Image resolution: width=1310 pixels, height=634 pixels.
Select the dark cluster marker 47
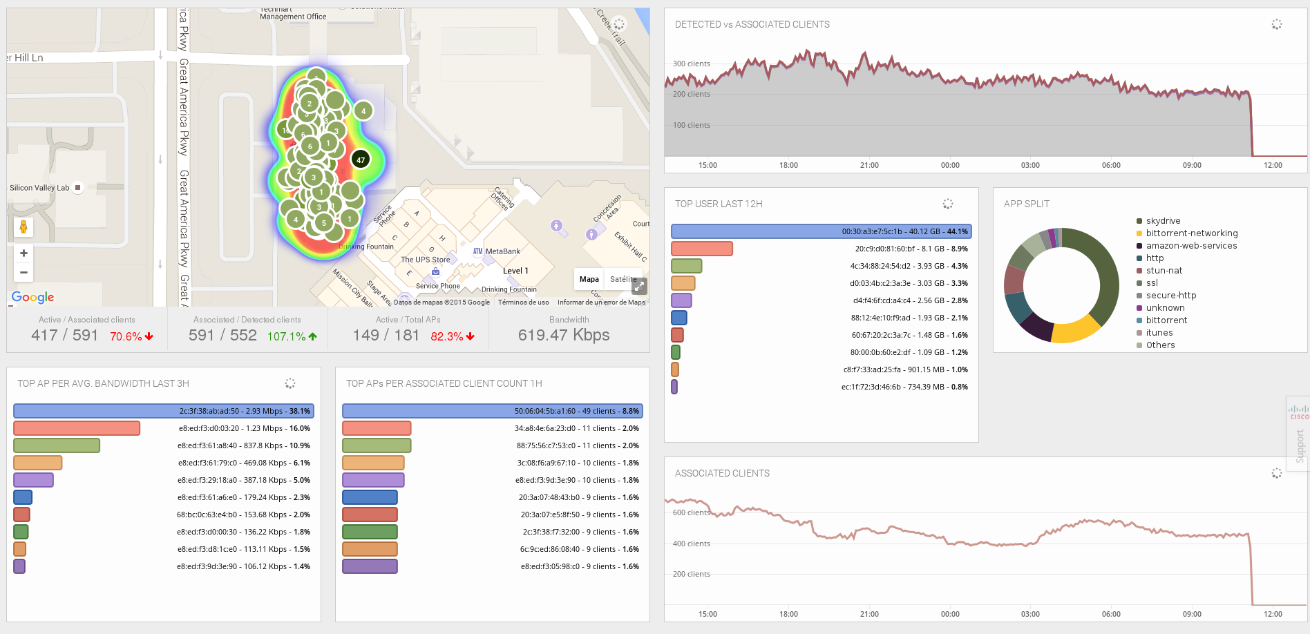(361, 160)
